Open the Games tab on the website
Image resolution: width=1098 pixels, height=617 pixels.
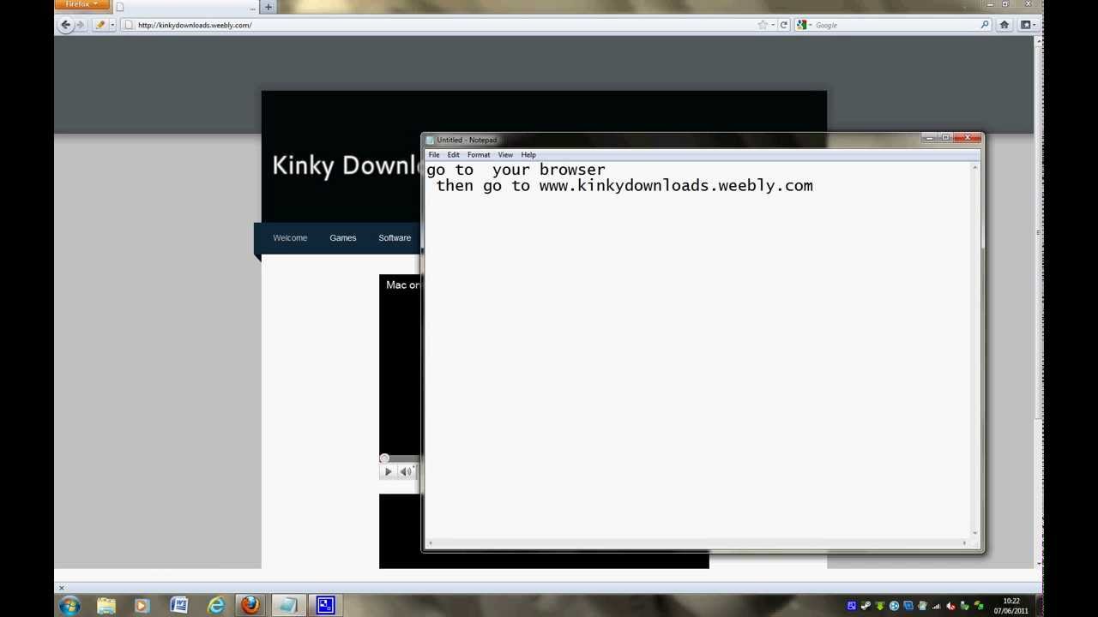pos(343,238)
